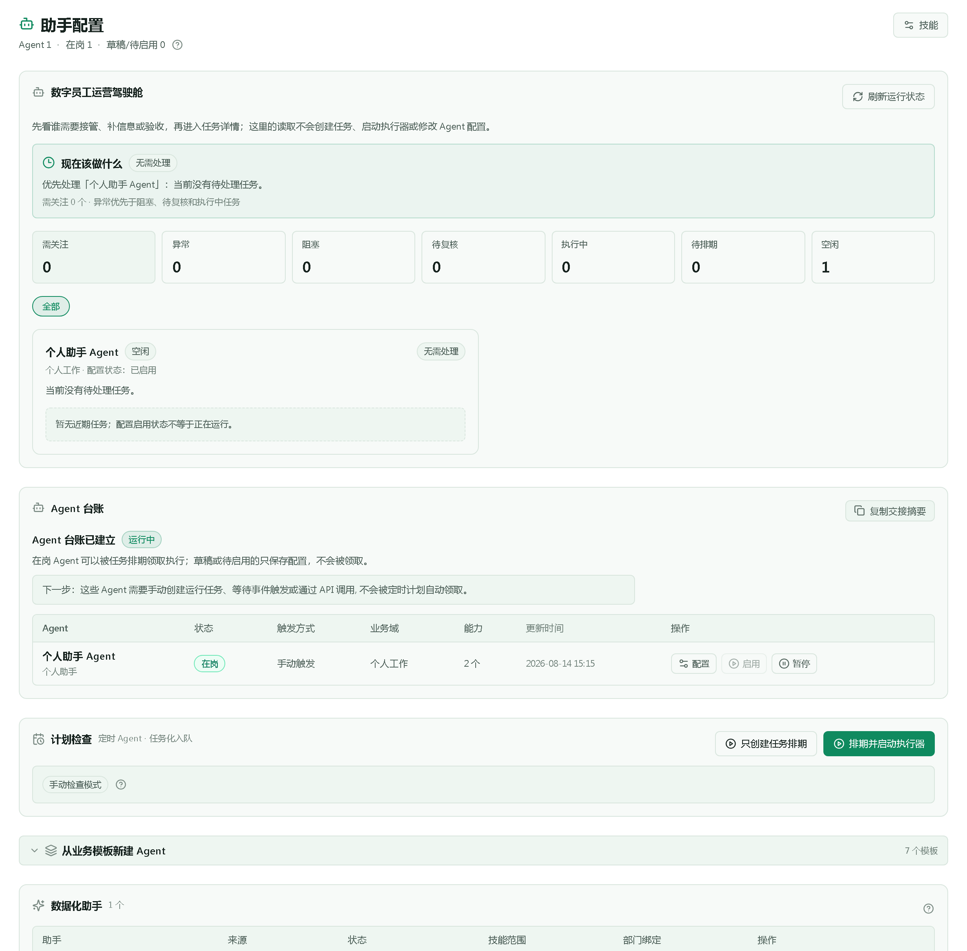The image size is (967, 951).
Task: Click the 无需处理 badge on the agent card
Action: (441, 352)
